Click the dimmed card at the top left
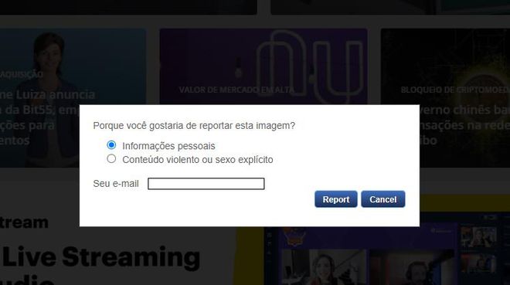 (x=128, y=7)
